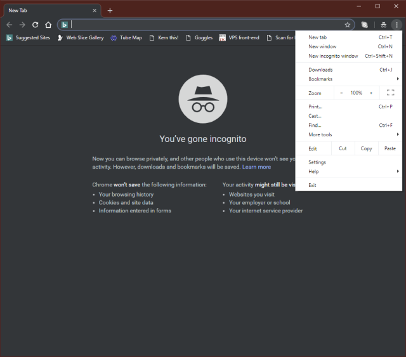Toggle fullscreen mode from Zoom row

[x=391, y=93]
